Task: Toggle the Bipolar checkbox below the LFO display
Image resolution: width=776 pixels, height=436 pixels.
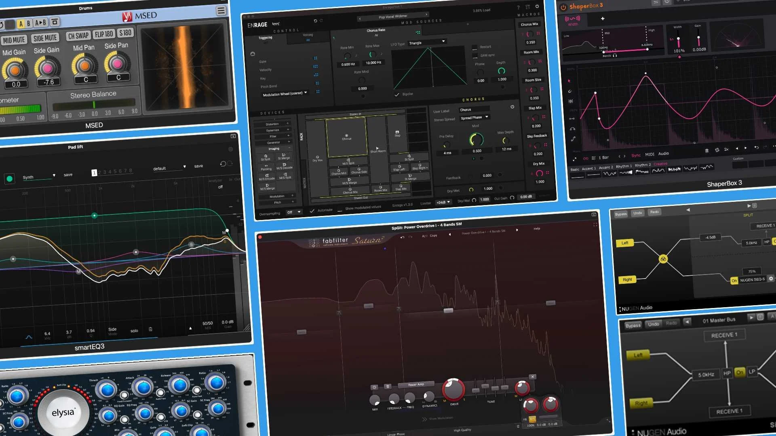Action: click(396, 94)
